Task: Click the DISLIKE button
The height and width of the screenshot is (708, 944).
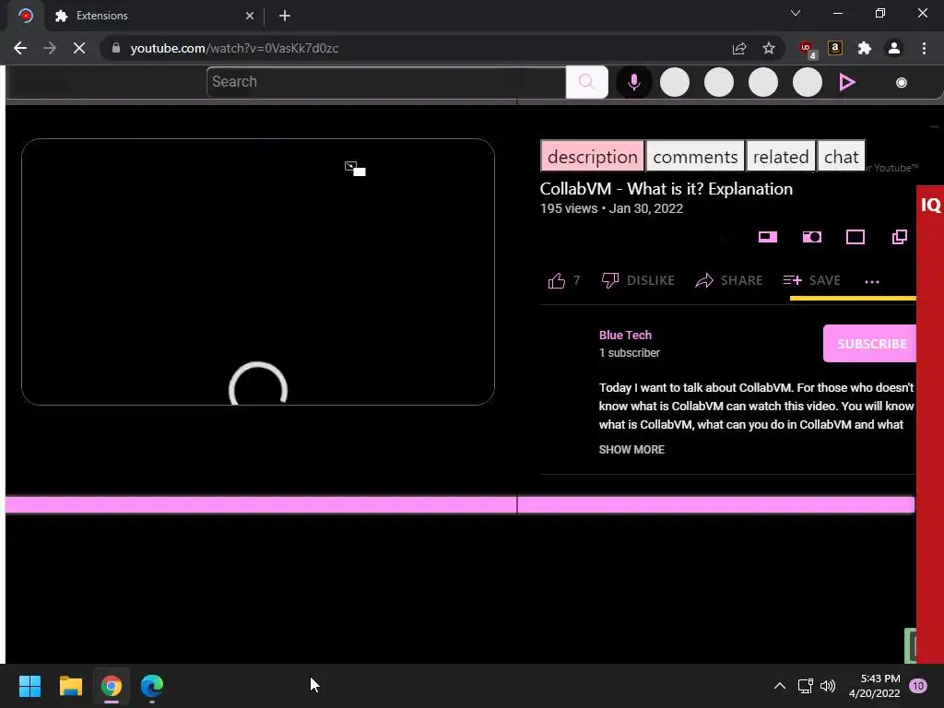Action: (x=638, y=280)
